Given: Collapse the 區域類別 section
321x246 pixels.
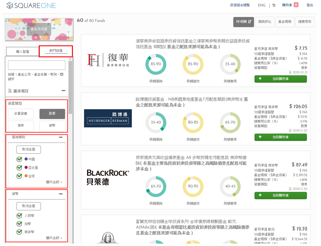Looking at the screenshot, I should click(x=61, y=137).
